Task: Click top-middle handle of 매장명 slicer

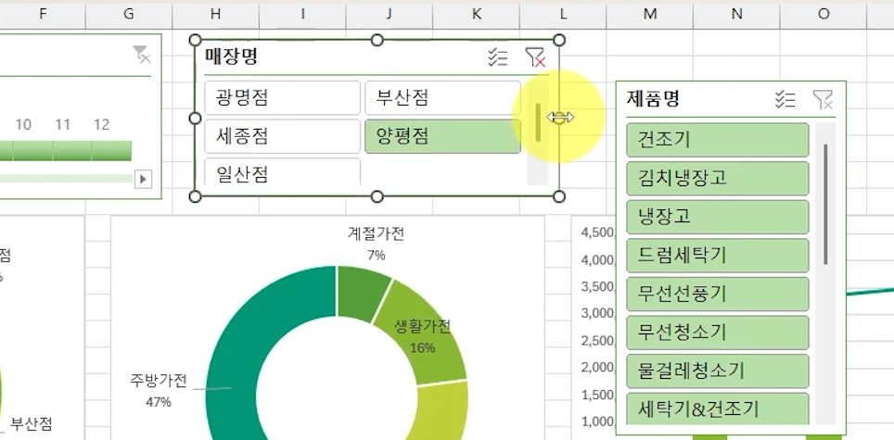Action: [x=377, y=40]
